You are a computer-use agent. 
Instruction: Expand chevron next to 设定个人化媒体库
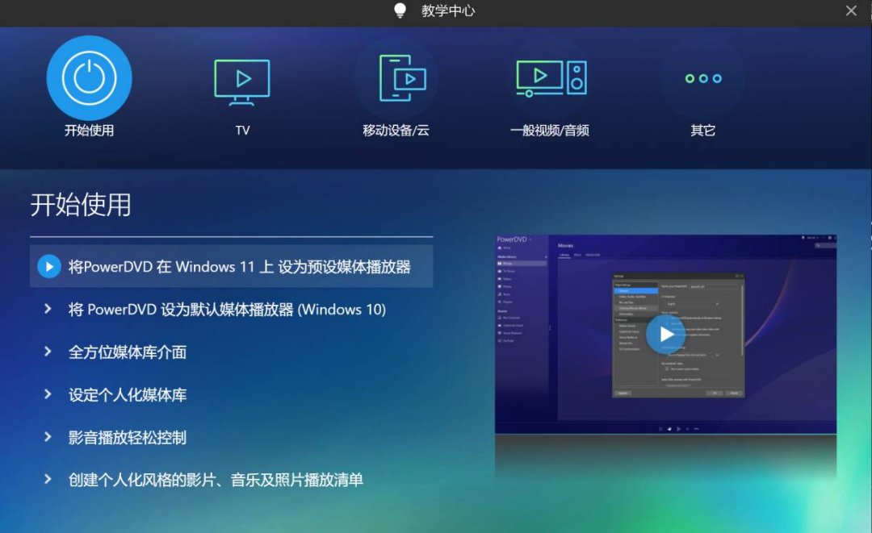coord(48,395)
